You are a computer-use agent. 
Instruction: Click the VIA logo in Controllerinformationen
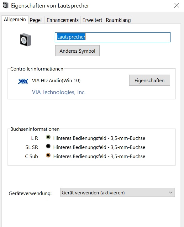click(x=23, y=82)
